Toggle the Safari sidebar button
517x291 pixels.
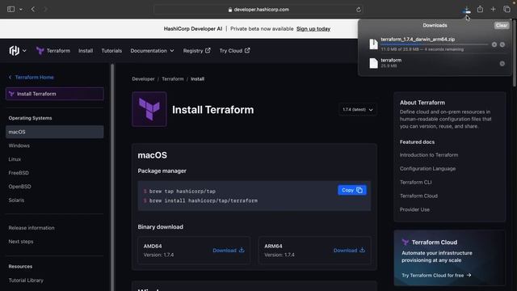tap(11, 9)
